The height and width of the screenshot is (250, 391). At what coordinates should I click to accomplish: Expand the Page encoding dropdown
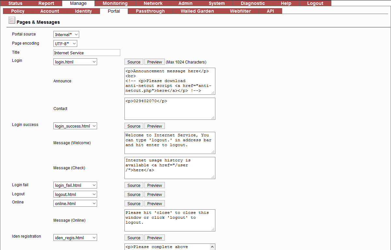tap(65, 44)
